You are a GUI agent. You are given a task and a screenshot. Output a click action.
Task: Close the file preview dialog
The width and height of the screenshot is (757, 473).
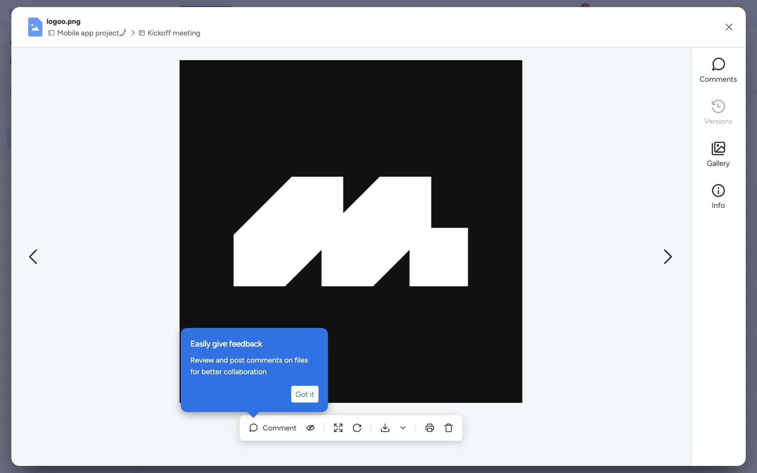[729, 27]
